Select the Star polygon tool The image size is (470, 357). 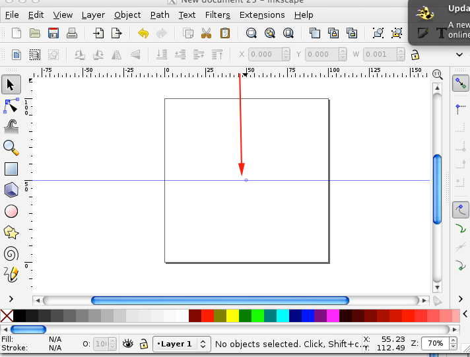[11, 232]
